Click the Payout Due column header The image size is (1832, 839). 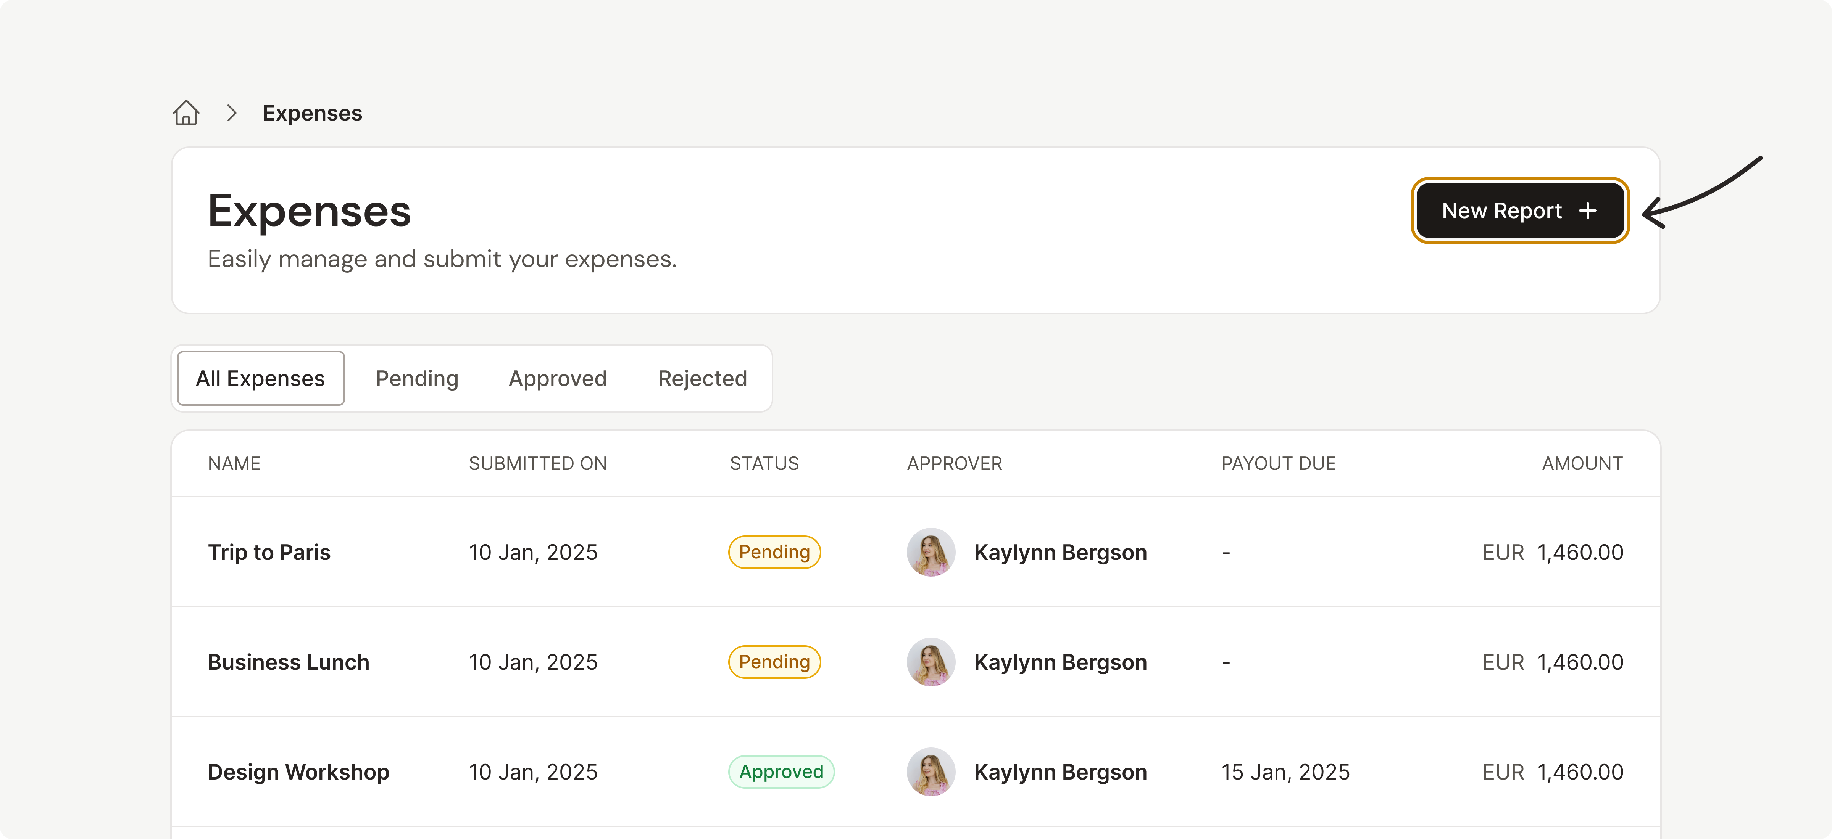click(1278, 464)
